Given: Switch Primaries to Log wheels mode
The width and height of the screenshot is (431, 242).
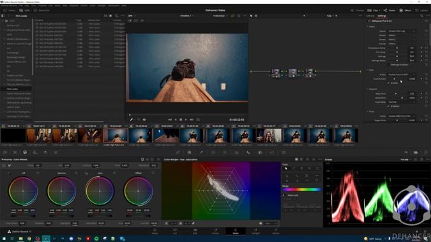Looking at the screenshot, I should pos(152,159).
